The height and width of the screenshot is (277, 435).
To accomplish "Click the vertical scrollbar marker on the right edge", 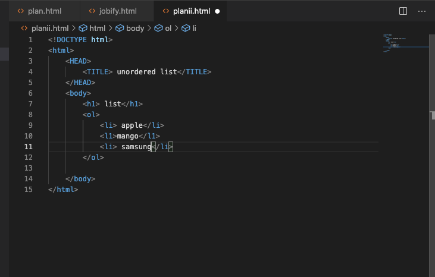I will point(432,112).
